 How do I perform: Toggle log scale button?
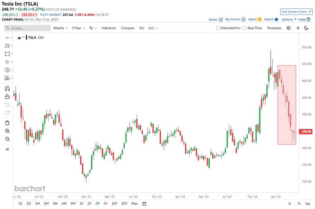coord(308,203)
